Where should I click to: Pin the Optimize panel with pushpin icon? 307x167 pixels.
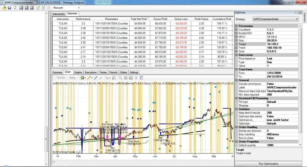[297, 13]
